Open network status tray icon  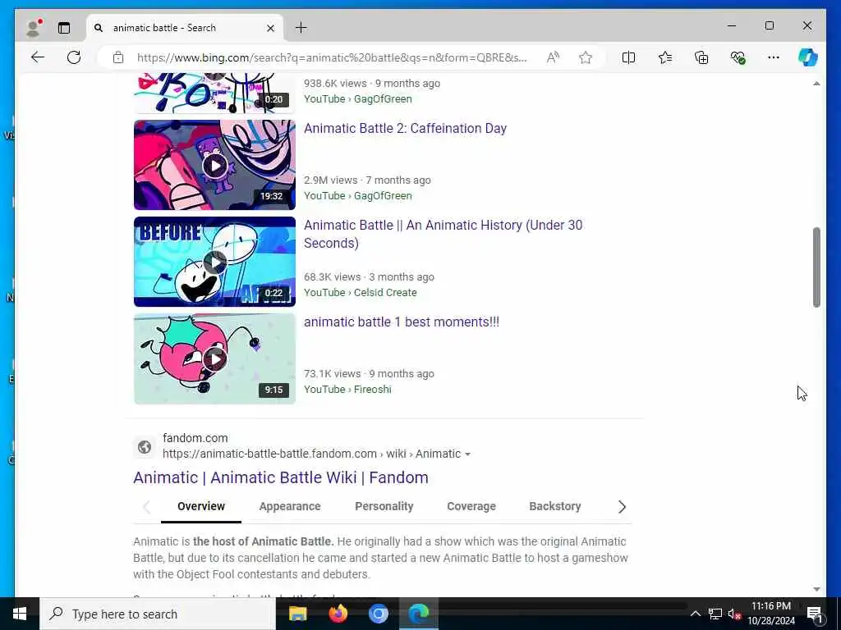click(x=715, y=614)
